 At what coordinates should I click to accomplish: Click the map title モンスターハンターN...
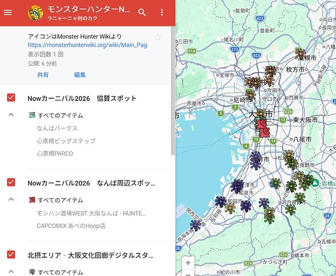tap(88, 9)
